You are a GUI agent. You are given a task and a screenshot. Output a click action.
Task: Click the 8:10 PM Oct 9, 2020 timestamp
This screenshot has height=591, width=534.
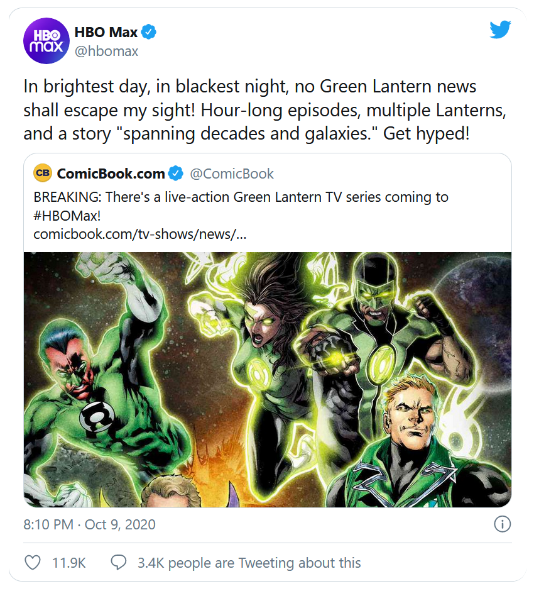click(x=89, y=524)
